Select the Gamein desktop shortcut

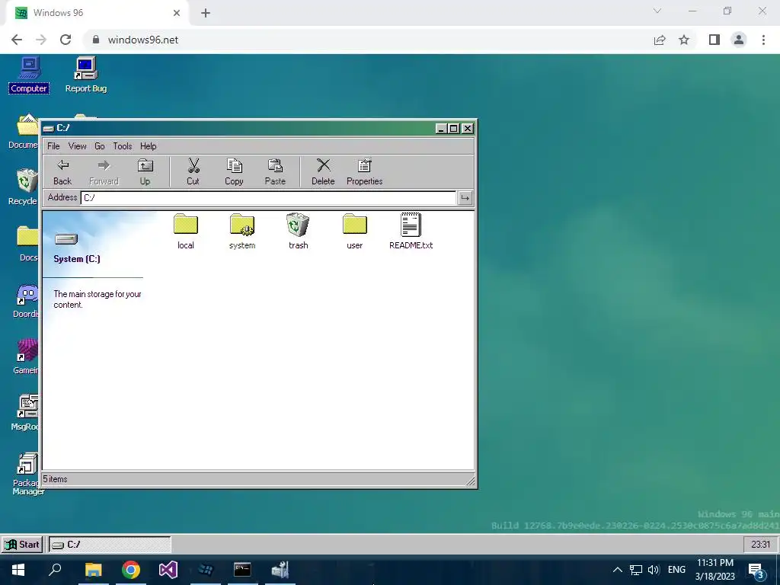coord(26,356)
